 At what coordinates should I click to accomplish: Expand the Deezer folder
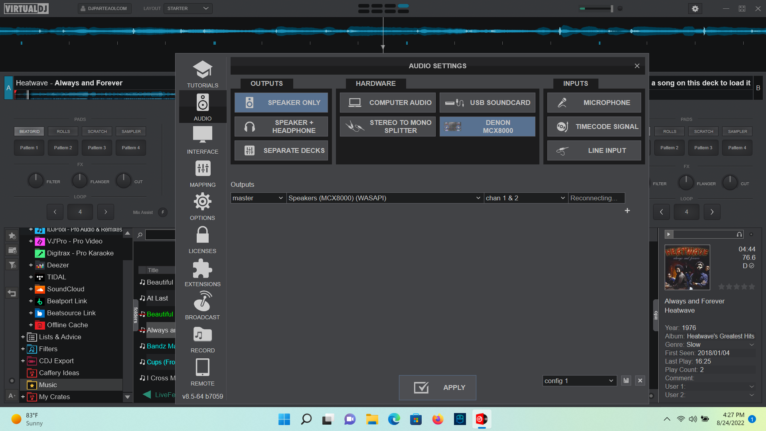[31, 265]
